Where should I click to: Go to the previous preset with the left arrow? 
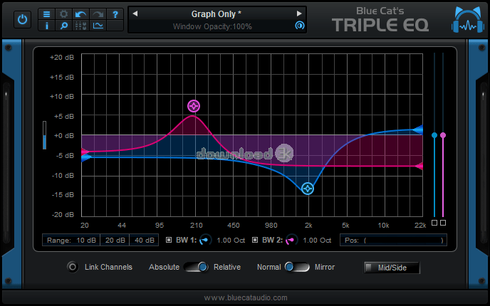point(135,14)
